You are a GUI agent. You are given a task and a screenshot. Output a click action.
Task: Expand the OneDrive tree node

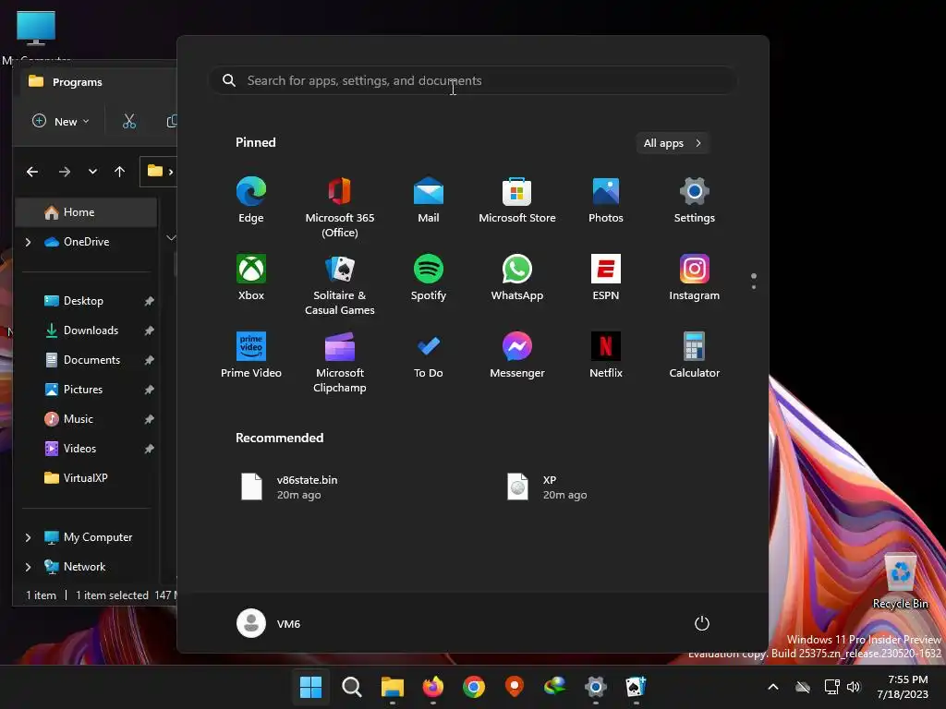pyautogui.click(x=28, y=242)
